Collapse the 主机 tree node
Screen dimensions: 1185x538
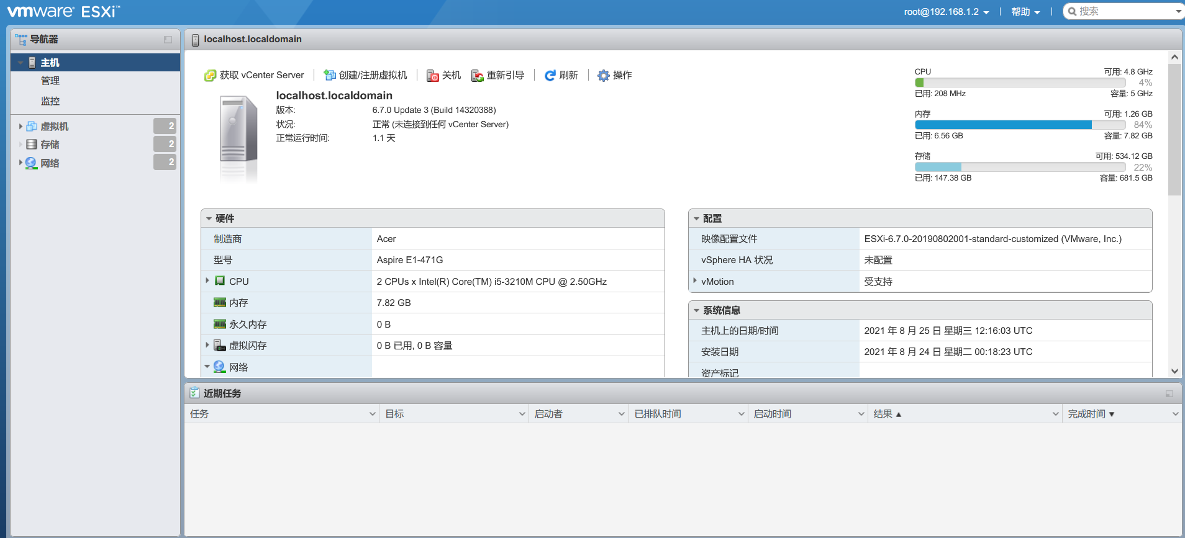(x=21, y=63)
